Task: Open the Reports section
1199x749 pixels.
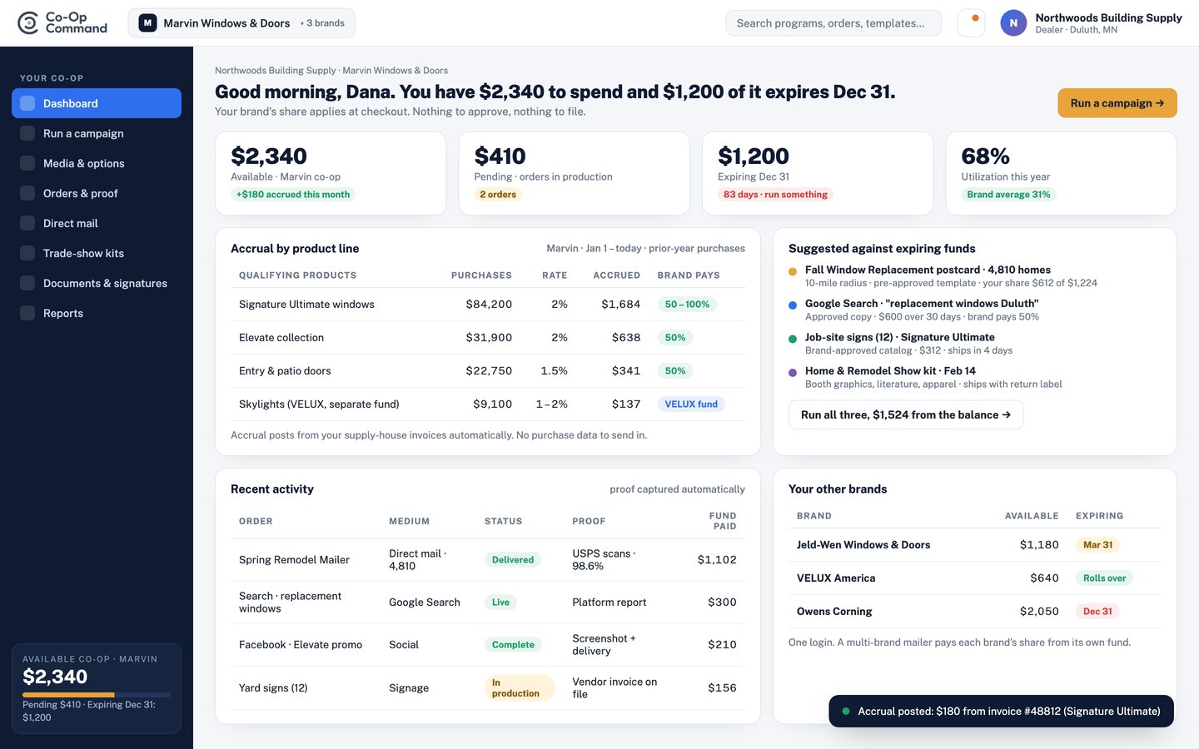Action: pyautogui.click(x=97, y=313)
